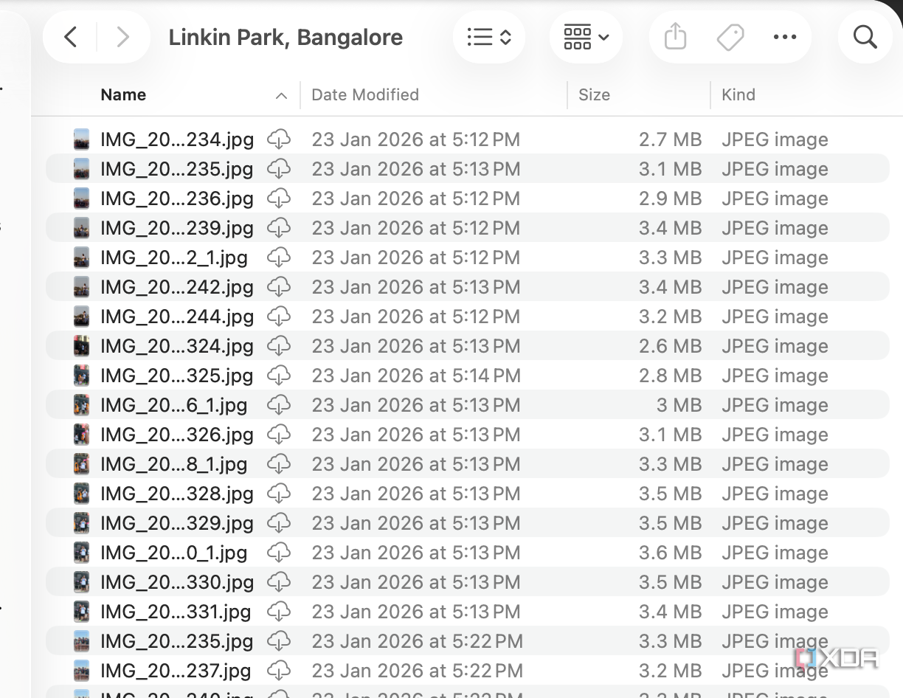This screenshot has width=903, height=698.
Task: Click cloud download icon for IMG_20...324.jpg
Action: pyautogui.click(x=279, y=345)
